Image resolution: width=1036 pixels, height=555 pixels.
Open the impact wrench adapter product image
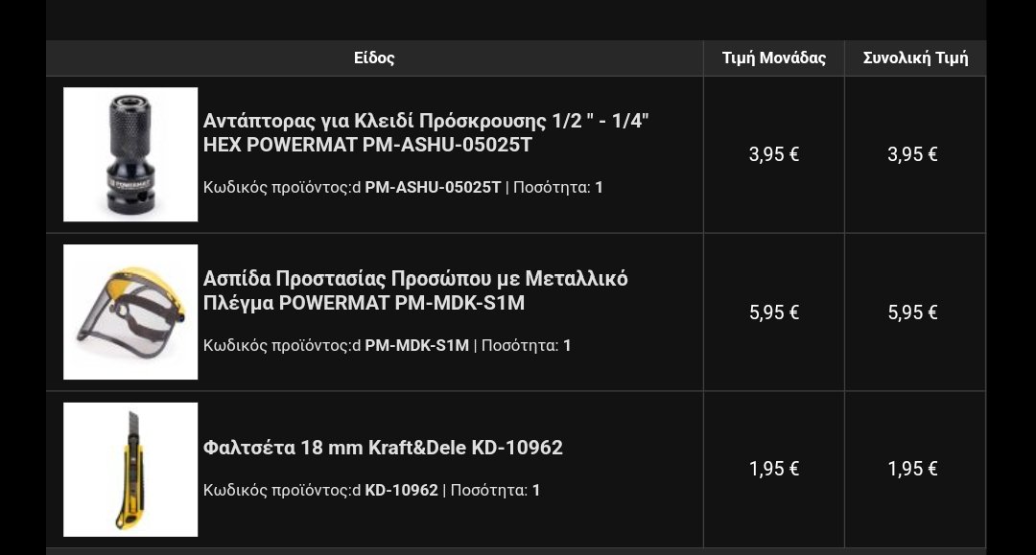coord(130,154)
